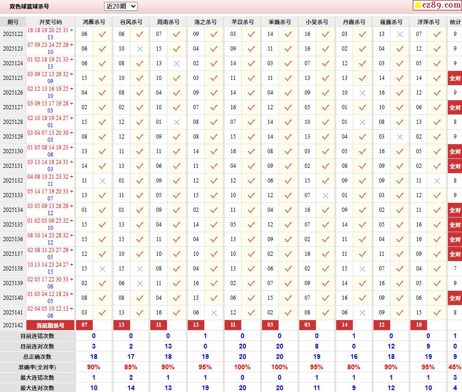Open the 近20期 period dropdown
This screenshot has height=392, width=462.
[x=121, y=6]
